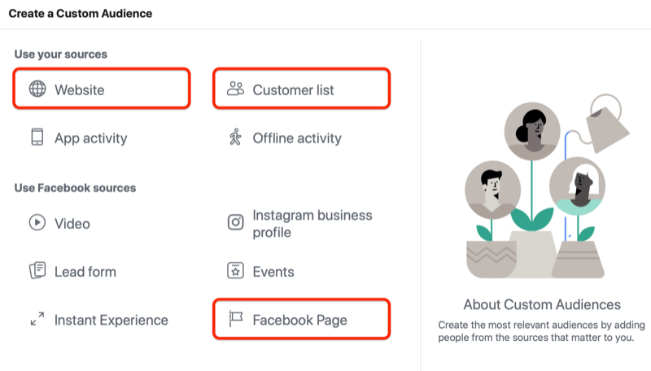Click the people icon for Customer list

[236, 89]
